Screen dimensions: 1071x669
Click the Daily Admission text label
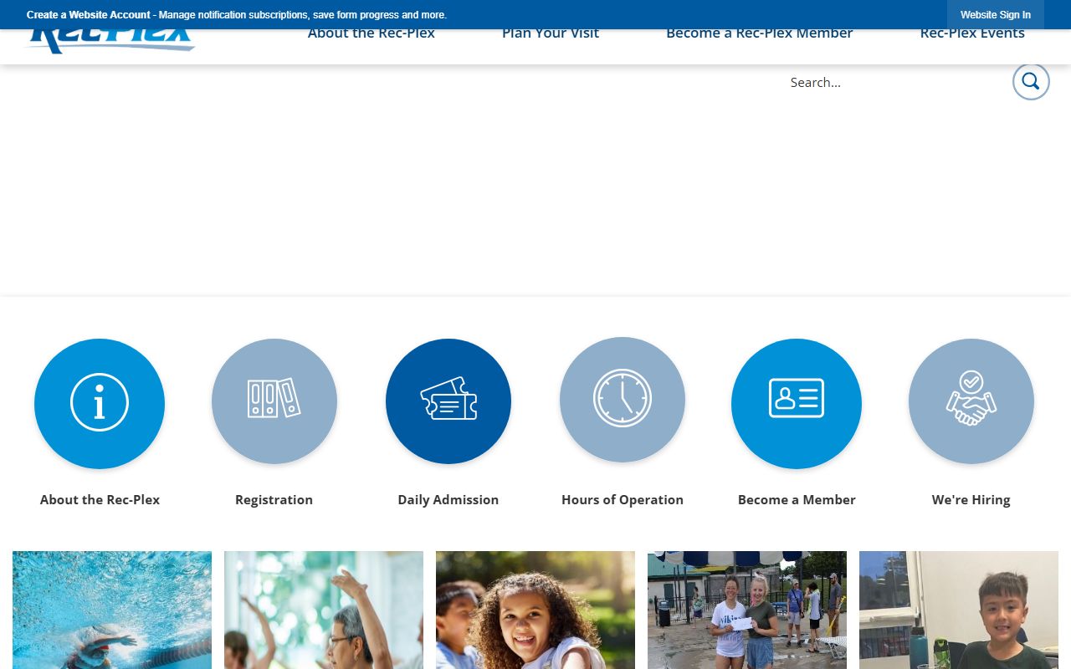(448, 500)
